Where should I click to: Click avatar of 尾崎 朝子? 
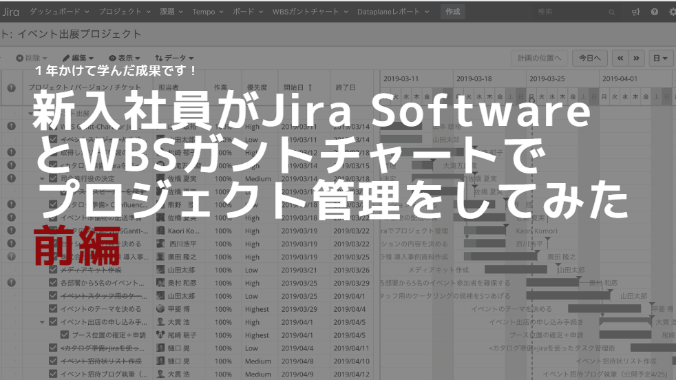pos(160,335)
